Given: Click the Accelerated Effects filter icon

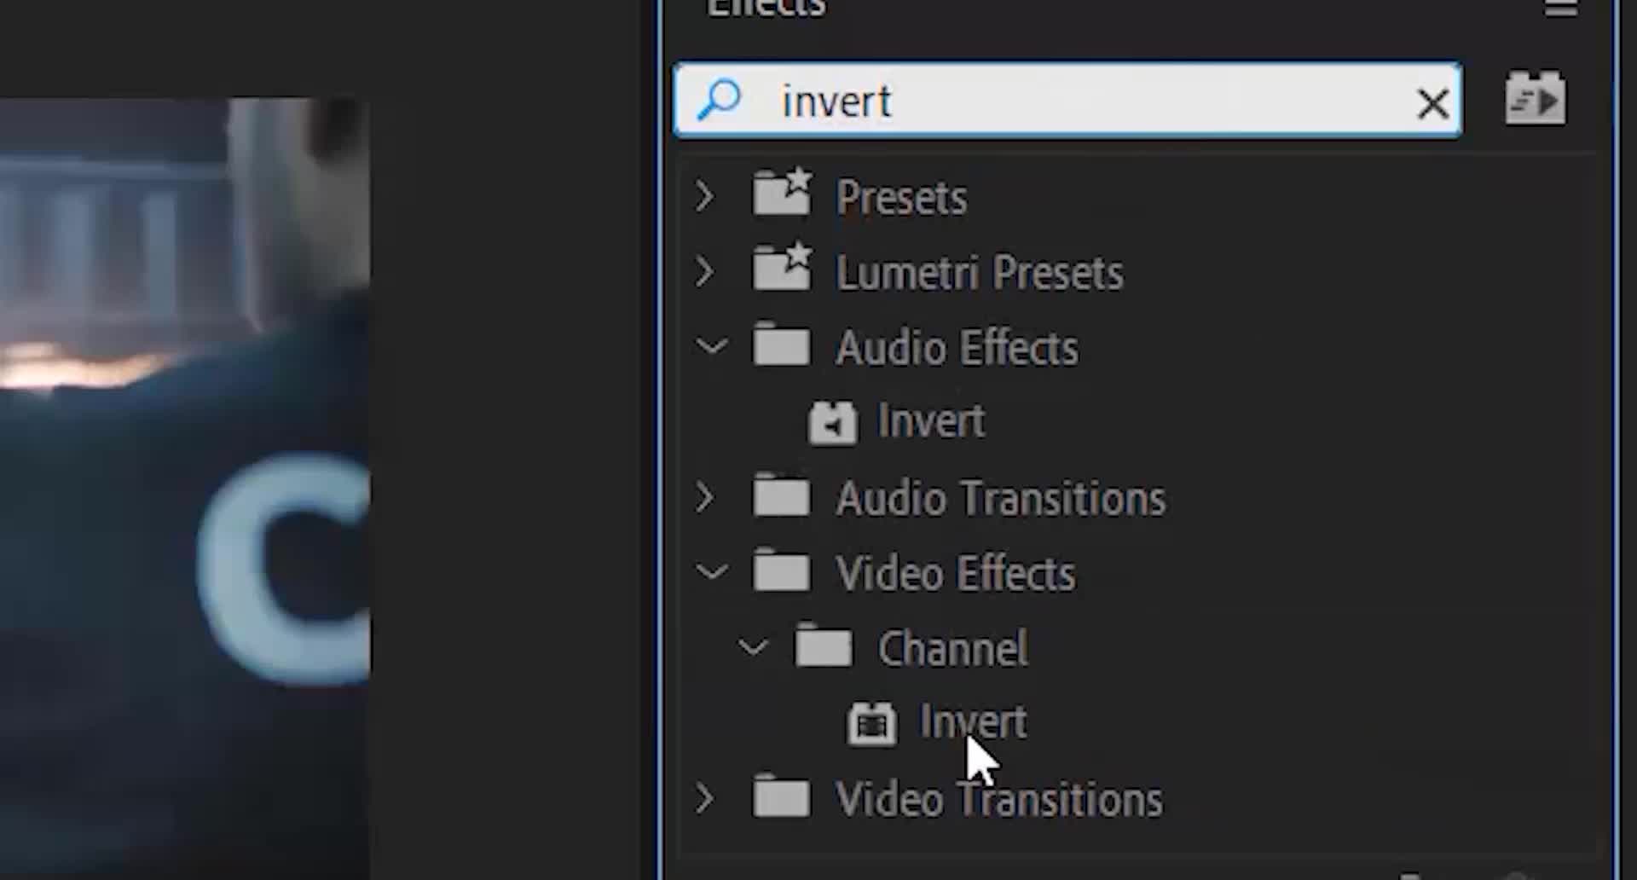Looking at the screenshot, I should click(x=1535, y=99).
